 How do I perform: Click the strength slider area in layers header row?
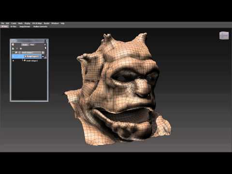[x=37, y=53]
